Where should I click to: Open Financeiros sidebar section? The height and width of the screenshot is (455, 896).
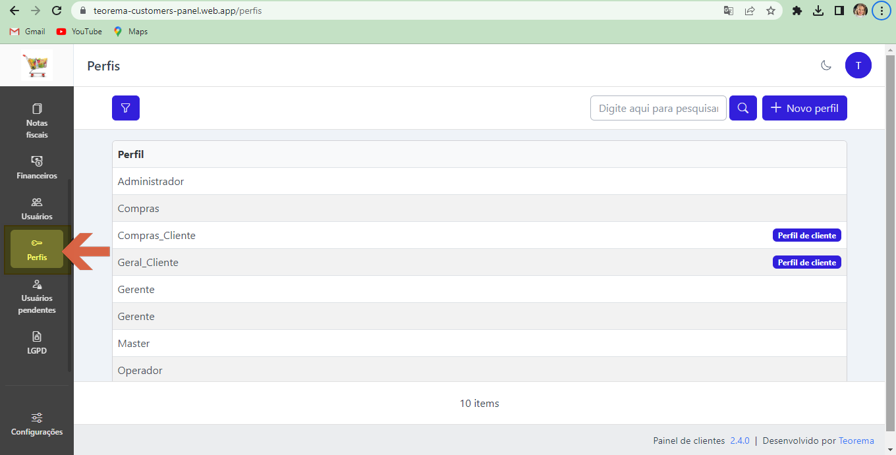coord(37,168)
